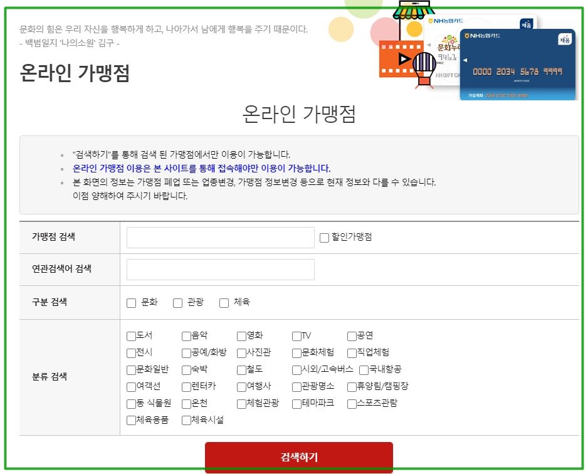This screenshot has height=474, width=588.
Task: Select the 국내항공 checkbox
Action: 363,370
